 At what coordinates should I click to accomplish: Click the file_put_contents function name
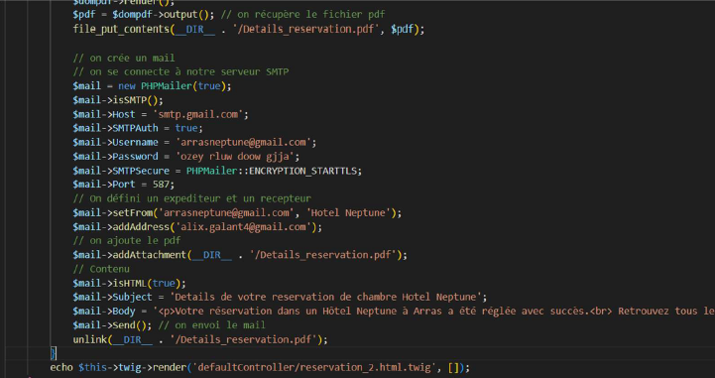coord(121,29)
